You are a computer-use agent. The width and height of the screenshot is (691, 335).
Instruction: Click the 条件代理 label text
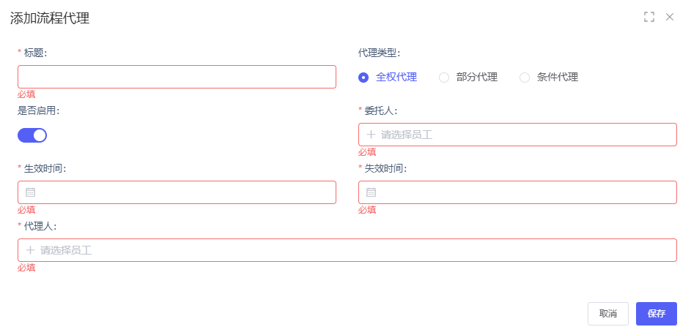(x=558, y=78)
